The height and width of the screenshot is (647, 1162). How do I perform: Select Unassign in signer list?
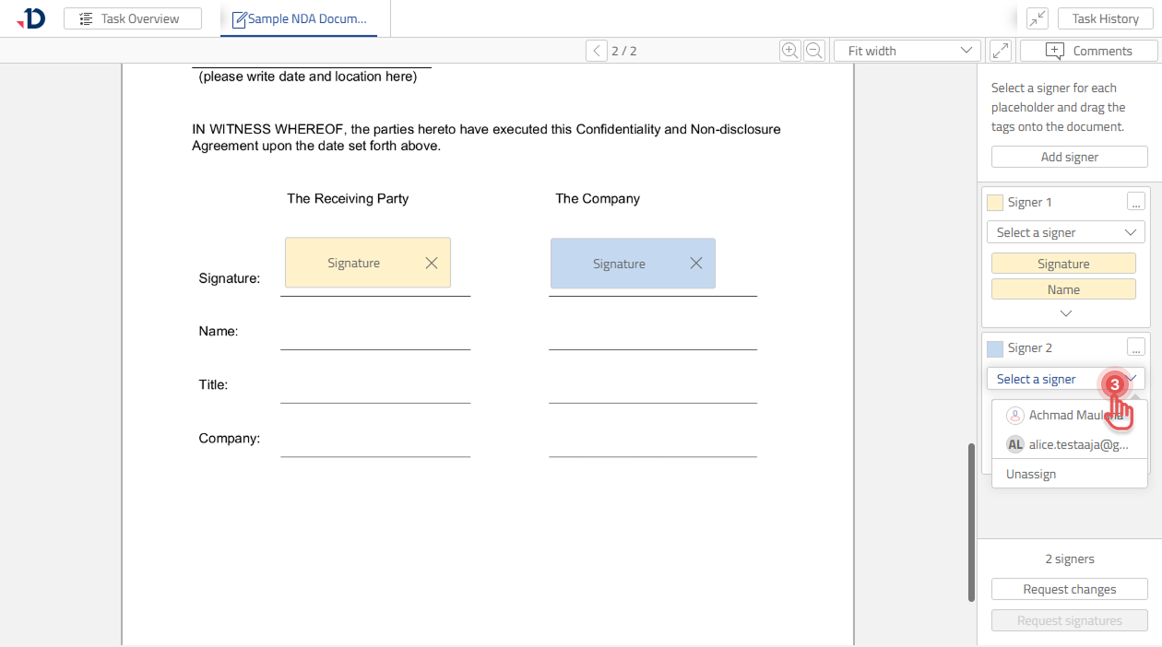click(1031, 474)
